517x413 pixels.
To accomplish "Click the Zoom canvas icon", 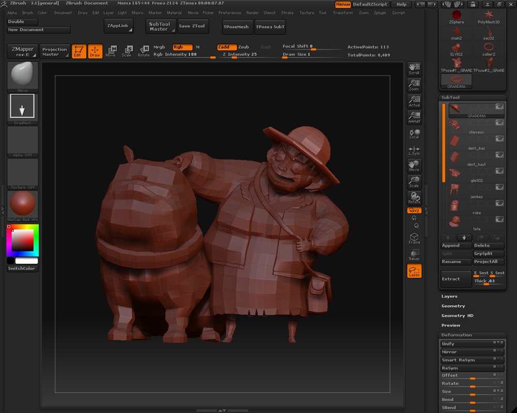I will pos(414,85).
